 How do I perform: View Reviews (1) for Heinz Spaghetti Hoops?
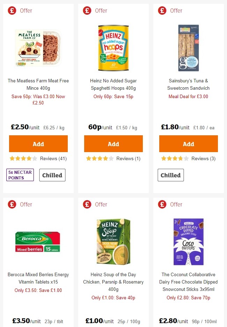130,158
